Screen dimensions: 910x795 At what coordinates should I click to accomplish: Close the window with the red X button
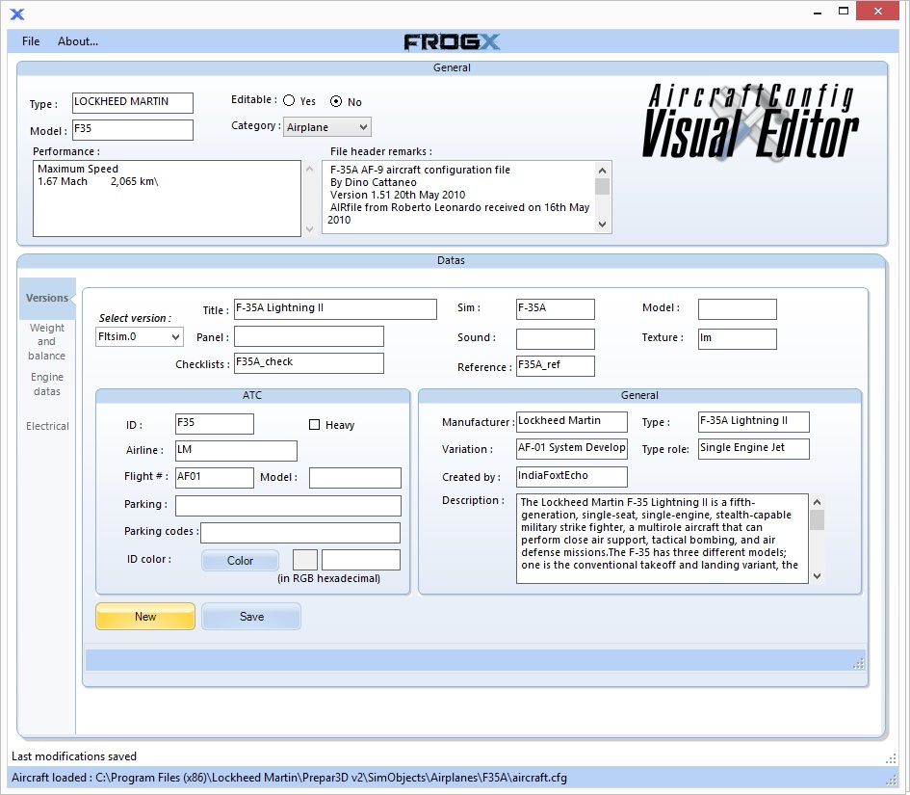point(877,11)
